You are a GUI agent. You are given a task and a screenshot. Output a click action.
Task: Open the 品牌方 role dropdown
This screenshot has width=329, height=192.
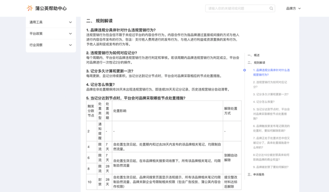(294, 8)
